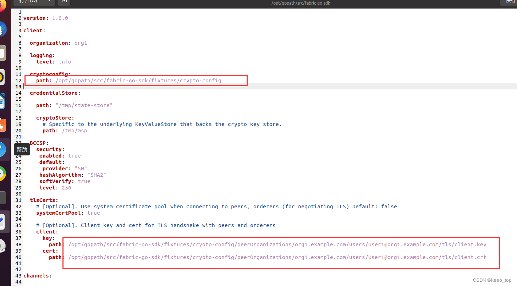Click the 帮助 help label

22,149
